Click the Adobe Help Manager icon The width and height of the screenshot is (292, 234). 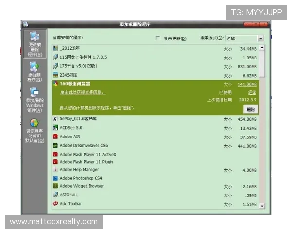coord(55,170)
